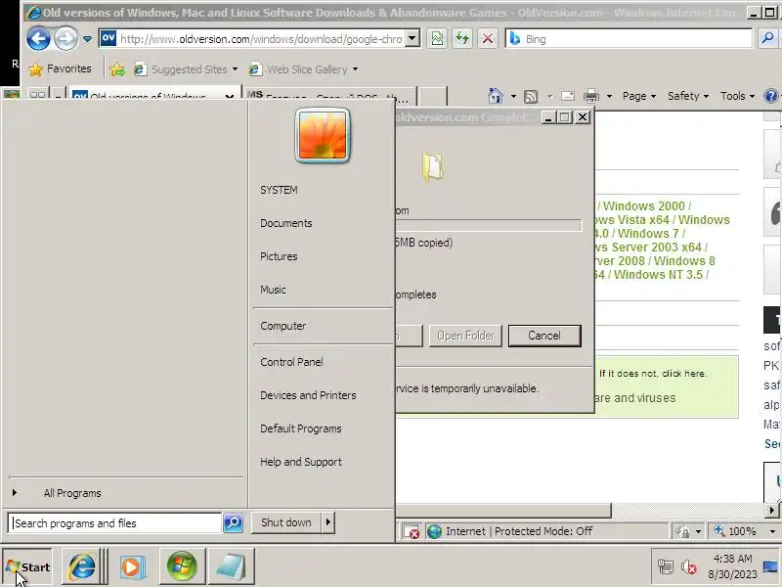Screen dimensions: 782x587
Task: Open Internet Explorer from taskbar
Action: [81, 566]
